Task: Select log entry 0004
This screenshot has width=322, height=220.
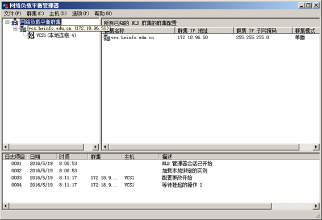Action: (x=16, y=185)
